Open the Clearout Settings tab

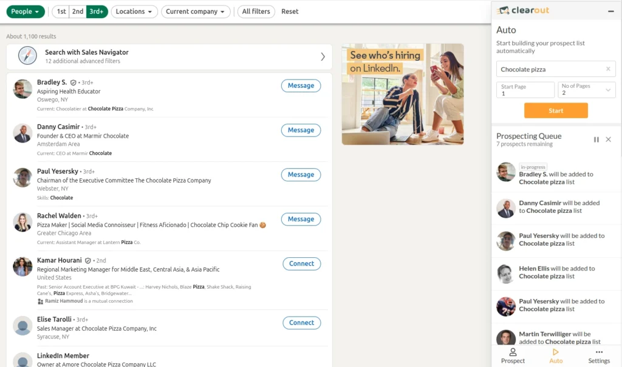[599, 356]
